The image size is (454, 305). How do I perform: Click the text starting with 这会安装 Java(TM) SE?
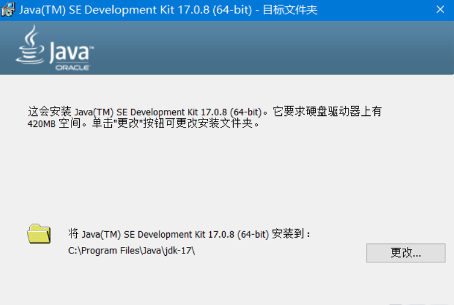tap(204, 112)
